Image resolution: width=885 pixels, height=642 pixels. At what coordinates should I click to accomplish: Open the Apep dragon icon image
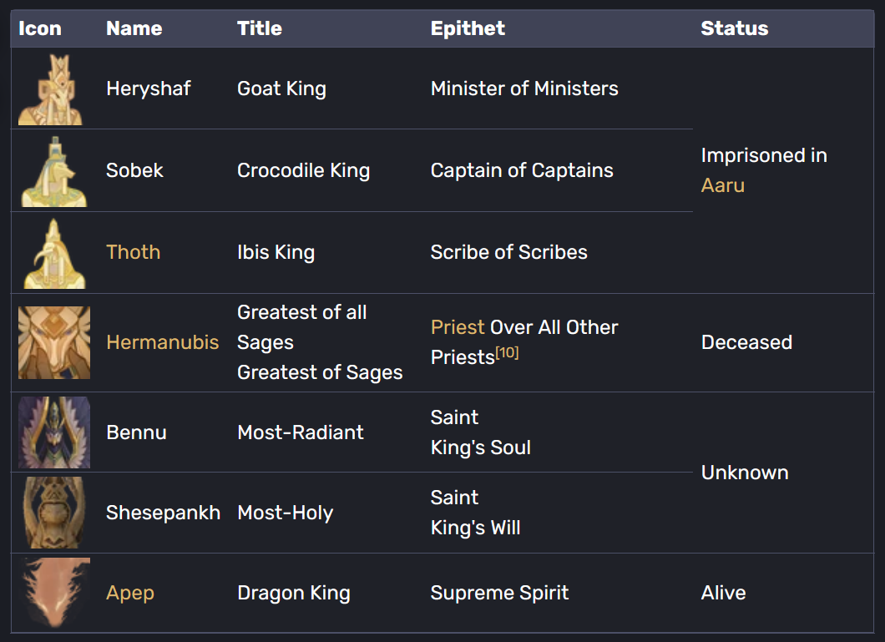click(54, 593)
